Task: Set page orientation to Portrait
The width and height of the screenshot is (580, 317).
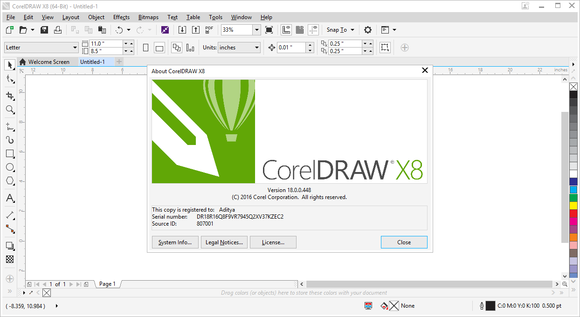Action: point(146,48)
